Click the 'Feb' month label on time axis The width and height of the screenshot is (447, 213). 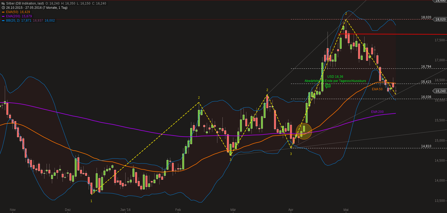pyautogui.click(x=178, y=210)
